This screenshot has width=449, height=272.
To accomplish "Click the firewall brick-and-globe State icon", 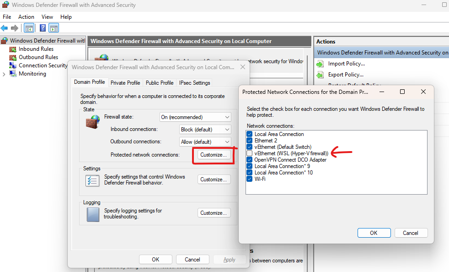I will [x=93, y=121].
